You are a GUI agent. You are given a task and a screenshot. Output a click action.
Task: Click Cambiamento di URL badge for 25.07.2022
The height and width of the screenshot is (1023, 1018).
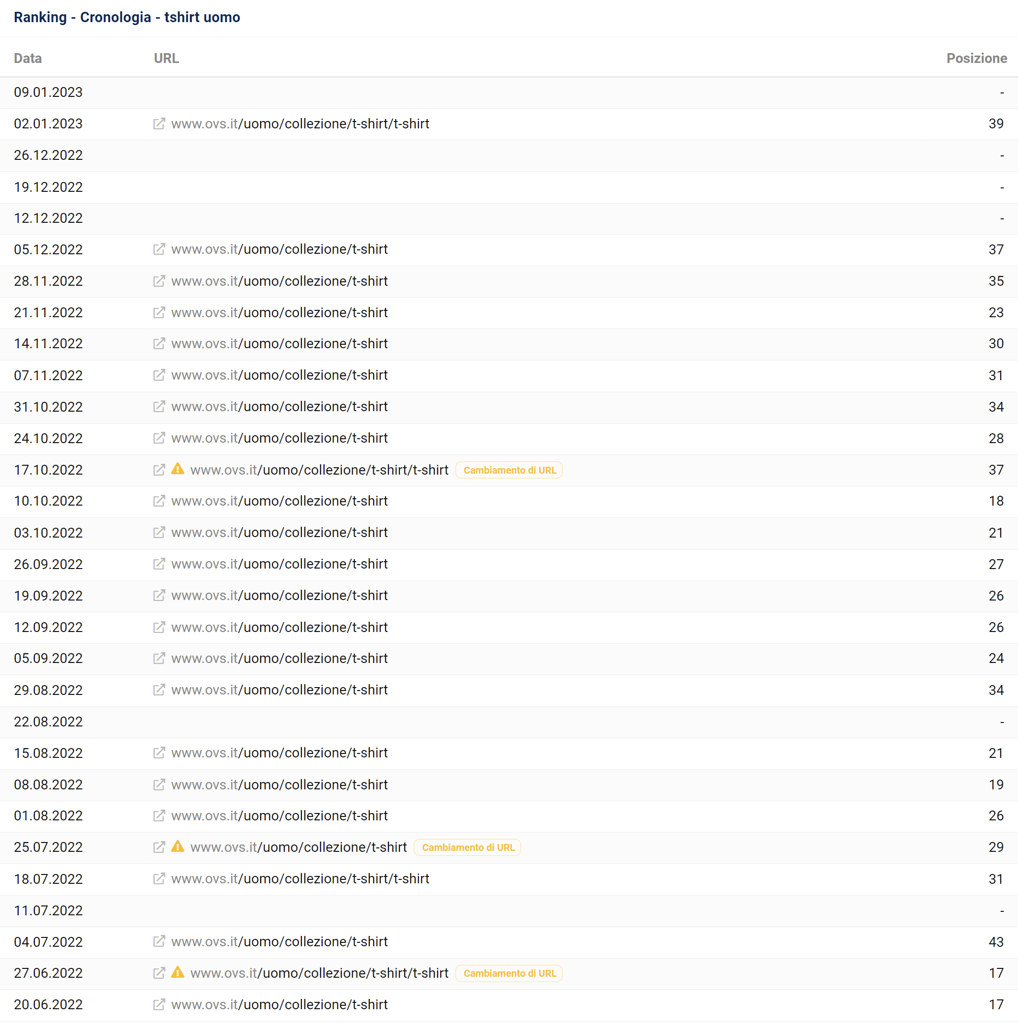coord(467,847)
